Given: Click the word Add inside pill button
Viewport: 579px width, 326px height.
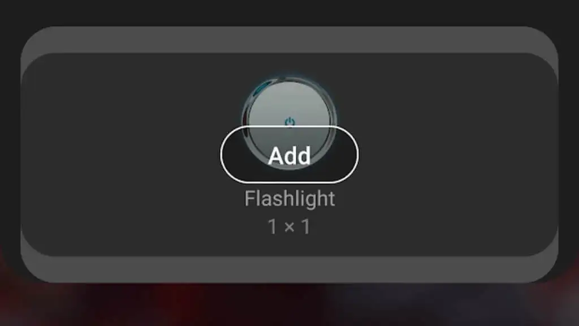Looking at the screenshot, I should pyautogui.click(x=289, y=156).
